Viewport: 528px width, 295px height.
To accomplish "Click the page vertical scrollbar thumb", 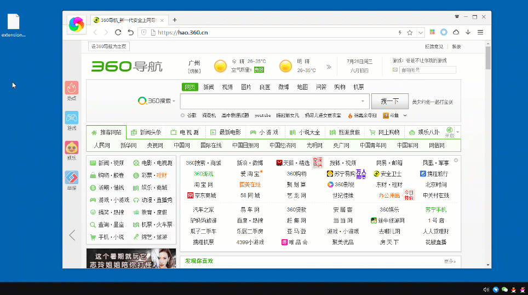I will pyautogui.click(x=487, y=58).
